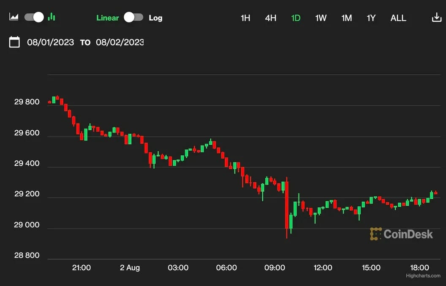The image size is (446, 286).
Task: Click the CoinDesk watermark logo
Action: pos(401,234)
